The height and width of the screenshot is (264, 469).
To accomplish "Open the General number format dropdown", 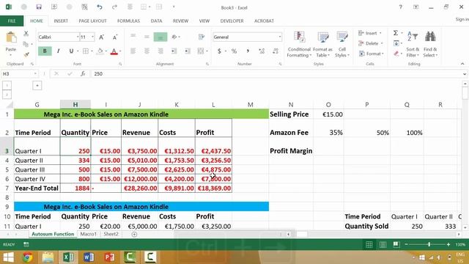I will pos(280,37).
